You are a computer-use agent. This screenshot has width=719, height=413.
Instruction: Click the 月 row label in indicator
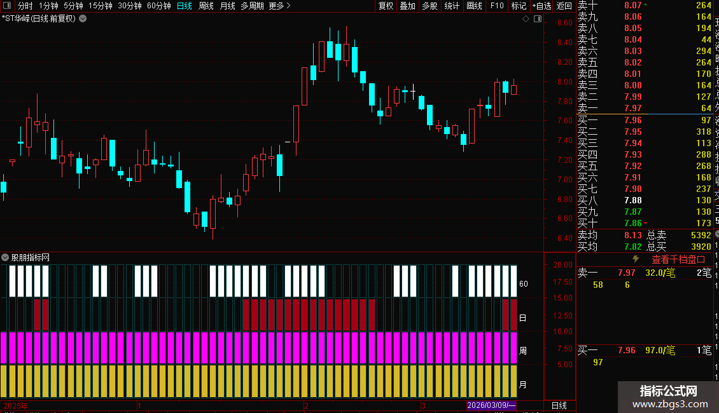[523, 384]
